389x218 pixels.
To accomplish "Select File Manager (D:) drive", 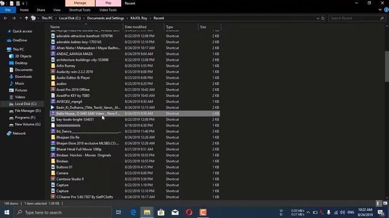I will (27, 111).
